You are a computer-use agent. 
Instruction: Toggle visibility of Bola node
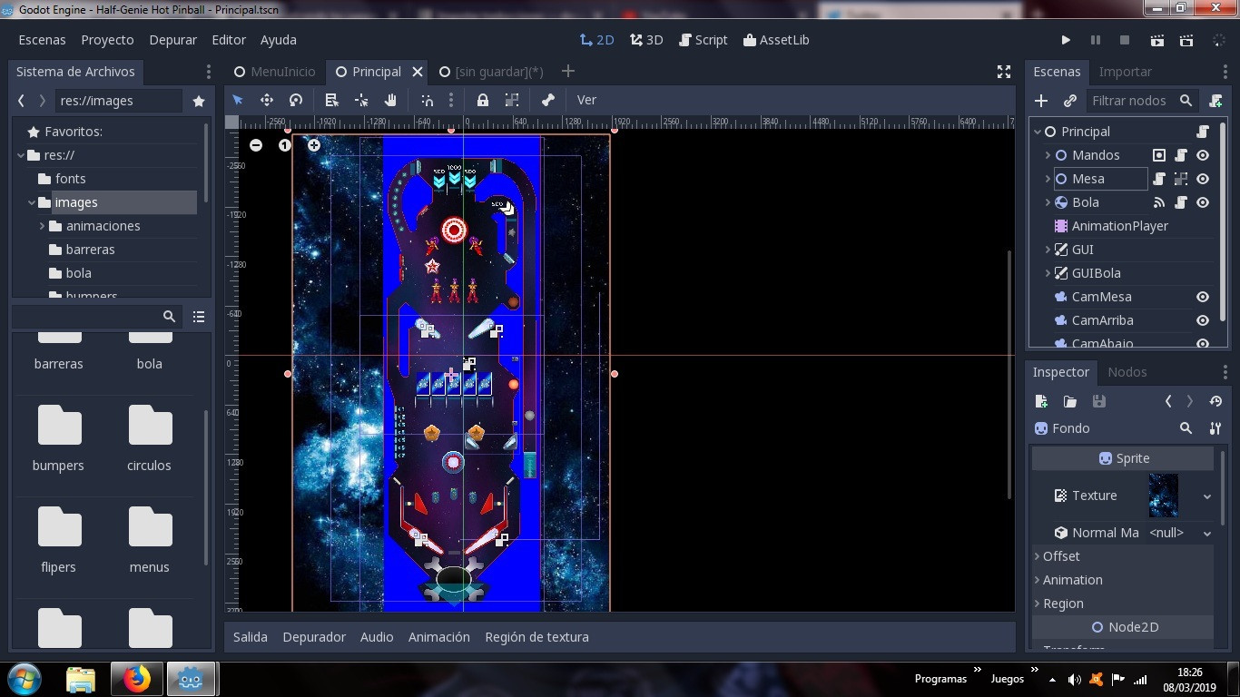(1203, 202)
